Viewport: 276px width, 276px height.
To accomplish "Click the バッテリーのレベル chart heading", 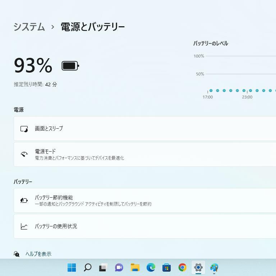I will [211, 43].
